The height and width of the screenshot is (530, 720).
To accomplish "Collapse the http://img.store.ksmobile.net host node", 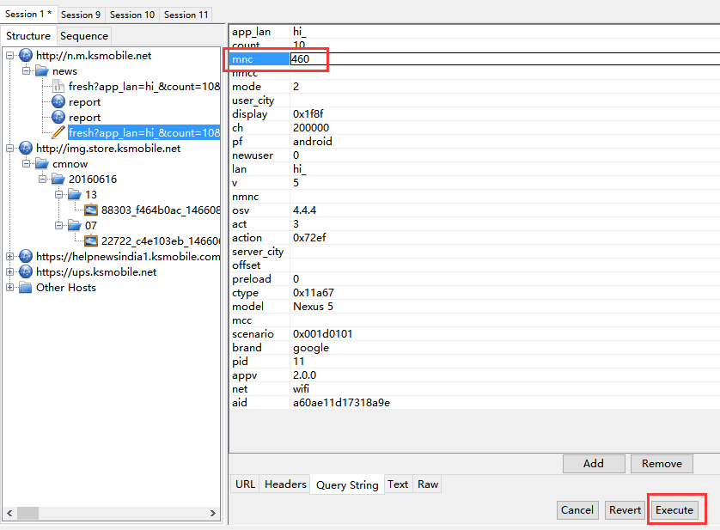I will (x=10, y=149).
